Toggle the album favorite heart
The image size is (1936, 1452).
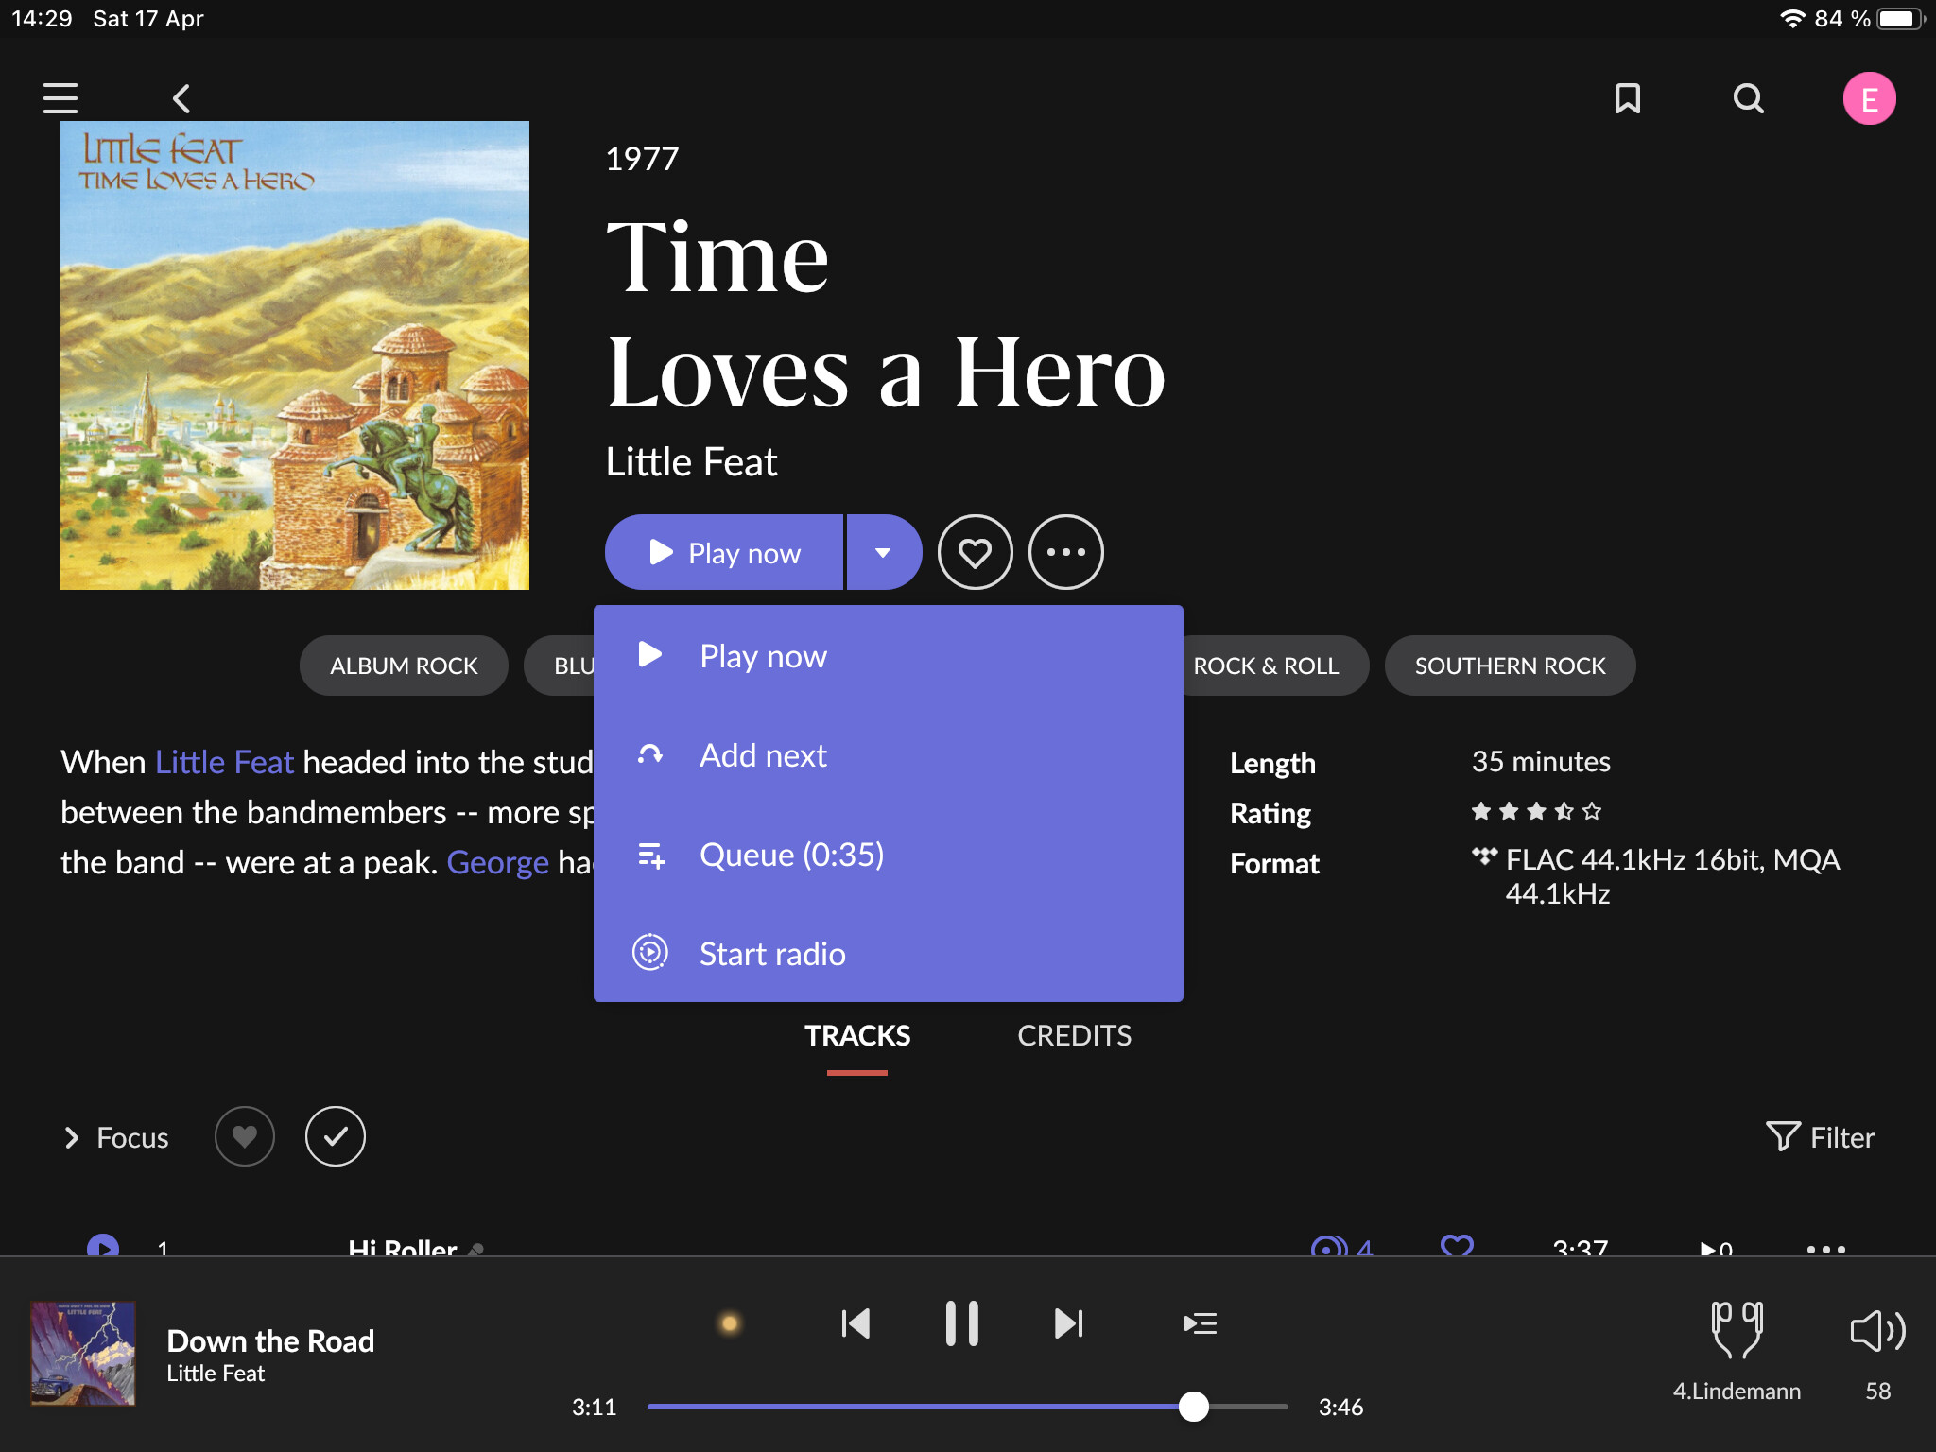coord(975,552)
